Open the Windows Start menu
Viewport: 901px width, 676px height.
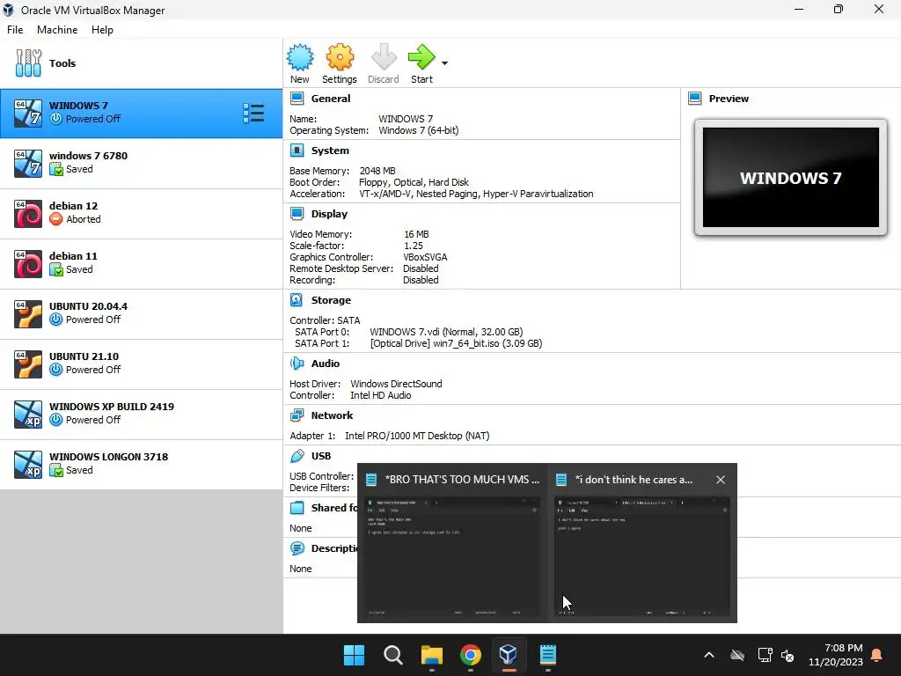coord(354,655)
